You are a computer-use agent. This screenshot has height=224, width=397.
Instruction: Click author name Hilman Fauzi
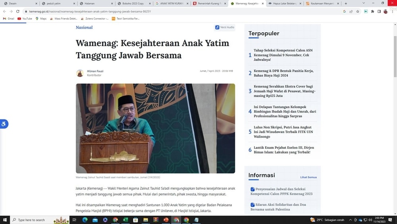click(x=95, y=71)
